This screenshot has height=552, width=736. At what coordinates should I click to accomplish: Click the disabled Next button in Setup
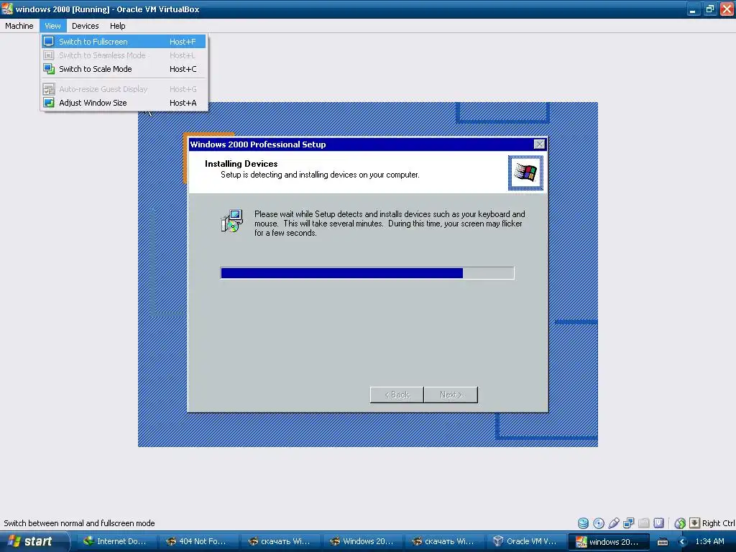451,395
